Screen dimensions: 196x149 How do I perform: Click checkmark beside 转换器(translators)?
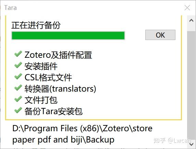[18, 87]
